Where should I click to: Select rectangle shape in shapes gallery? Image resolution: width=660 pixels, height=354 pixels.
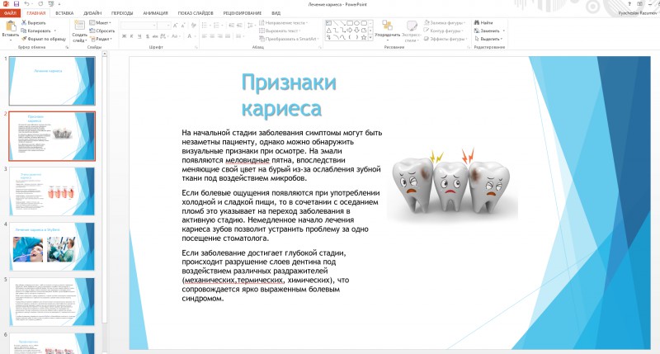click(350, 23)
